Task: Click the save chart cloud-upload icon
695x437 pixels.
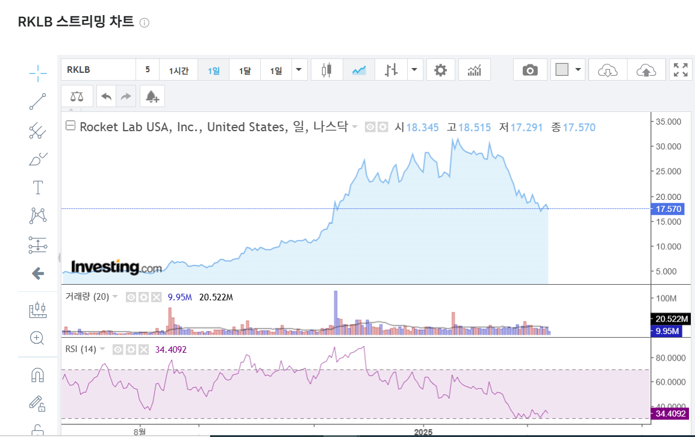Action: 646,70
